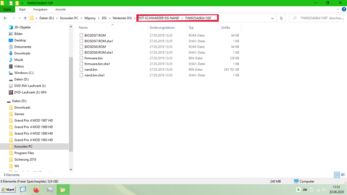Click the DVD-RW-Laufwerk (I:) disc icon
Screen dimensions: 347x195
point(11,86)
